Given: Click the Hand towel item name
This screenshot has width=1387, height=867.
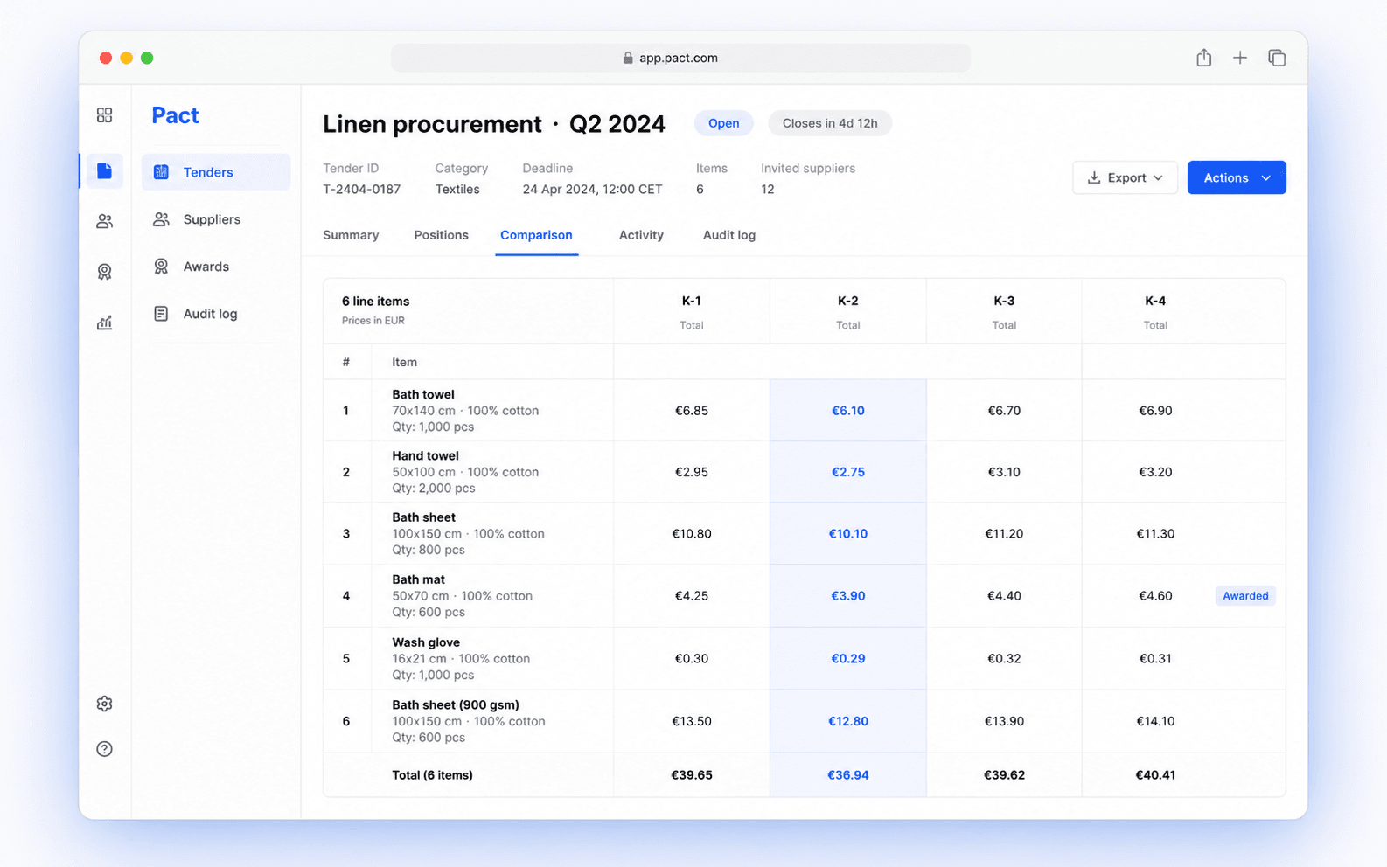Looking at the screenshot, I should pos(425,455).
